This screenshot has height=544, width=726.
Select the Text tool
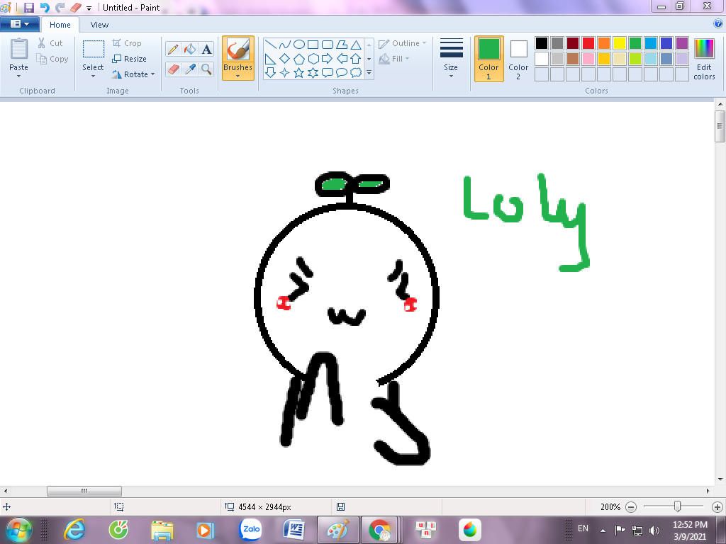[x=206, y=49]
